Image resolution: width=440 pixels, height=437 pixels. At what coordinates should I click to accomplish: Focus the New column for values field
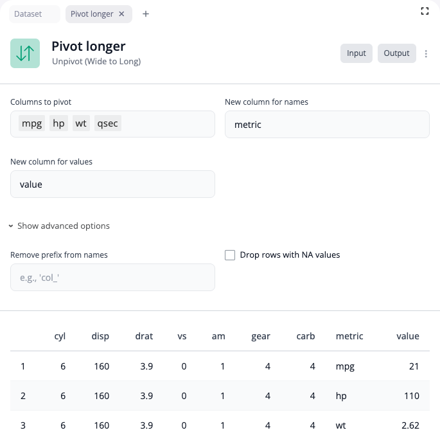tap(112, 184)
